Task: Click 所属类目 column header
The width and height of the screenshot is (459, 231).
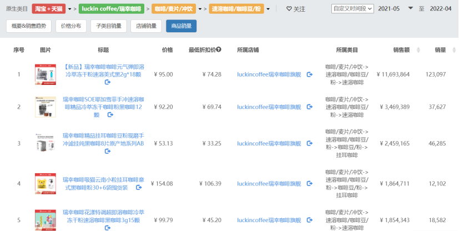Action: pos(347,50)
